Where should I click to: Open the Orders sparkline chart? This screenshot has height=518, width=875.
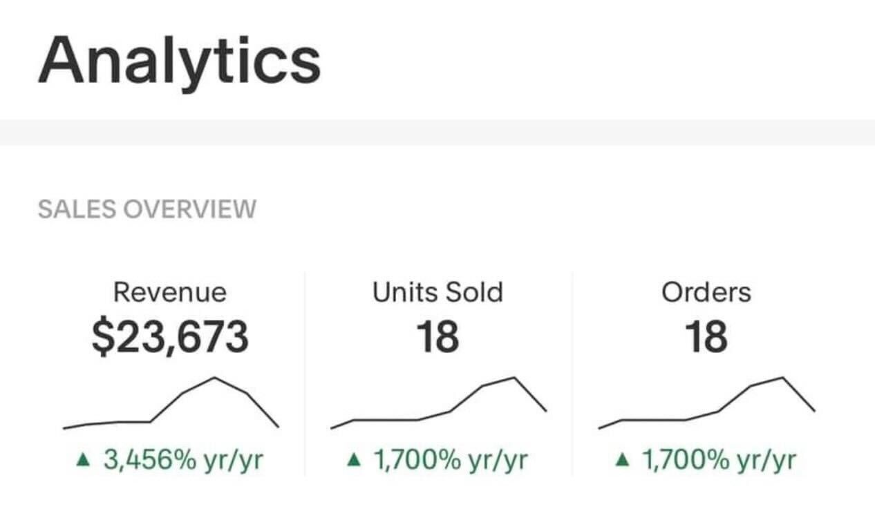(706, 403)
